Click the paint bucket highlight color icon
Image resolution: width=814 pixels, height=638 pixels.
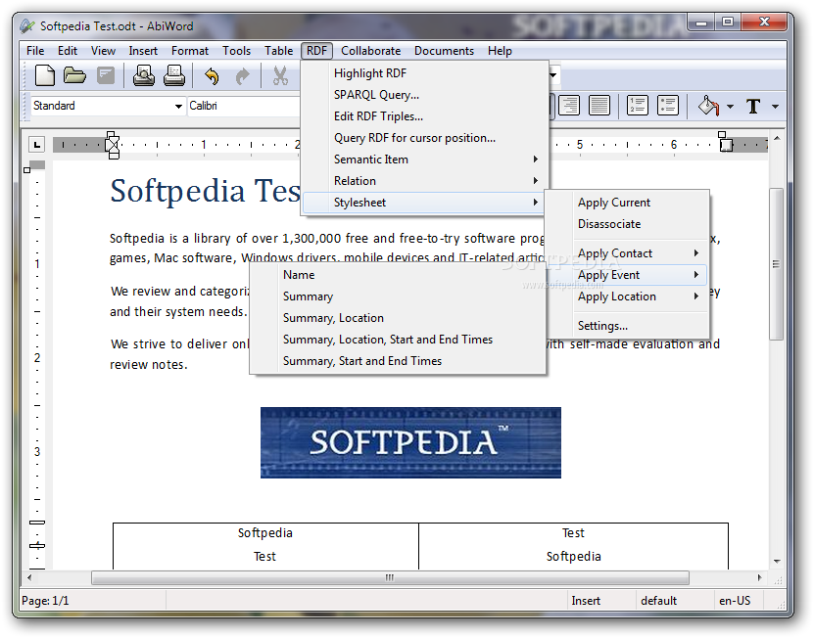(708, 106)
